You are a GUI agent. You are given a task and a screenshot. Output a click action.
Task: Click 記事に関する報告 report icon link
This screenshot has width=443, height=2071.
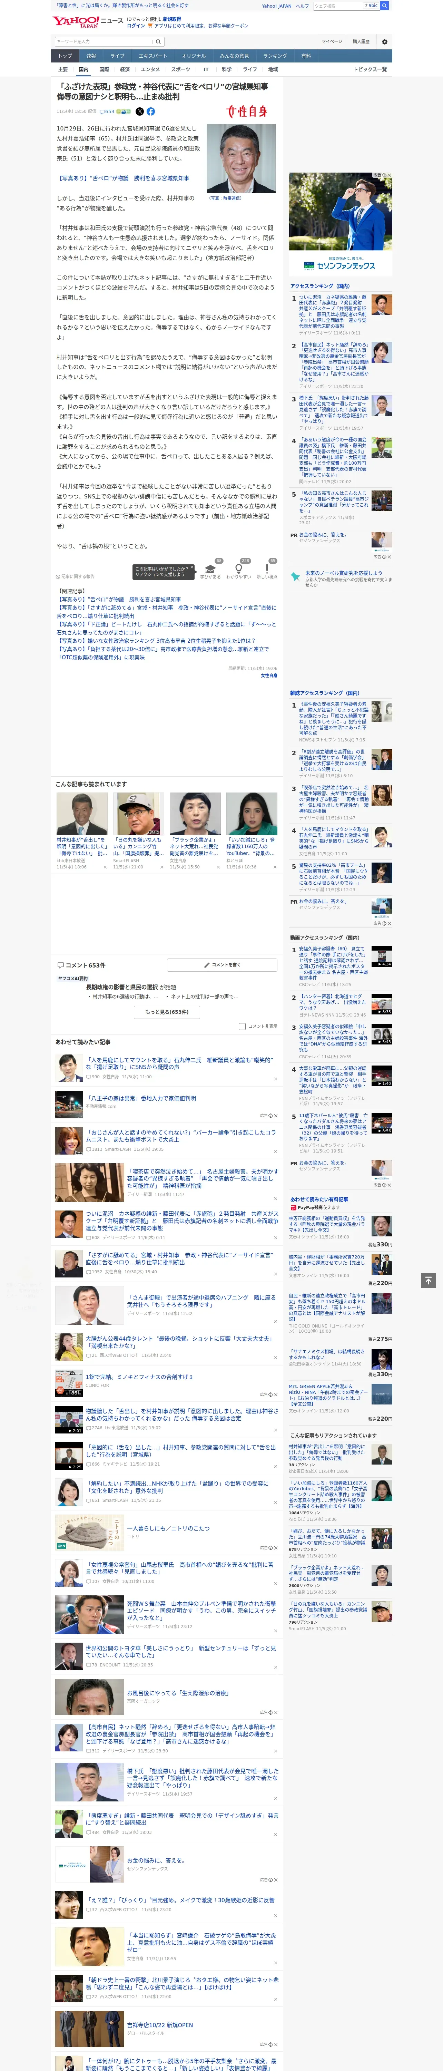[x=76, y=576]
